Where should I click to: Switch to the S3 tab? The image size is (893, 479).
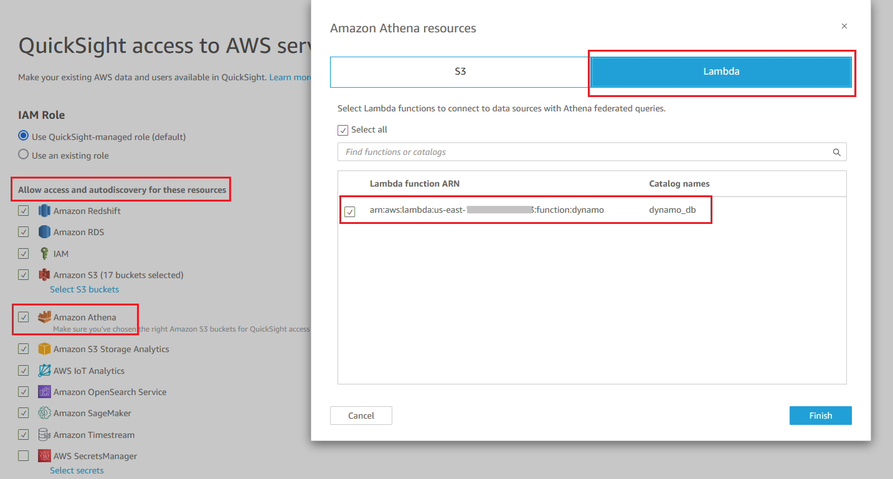click(460, 72)
